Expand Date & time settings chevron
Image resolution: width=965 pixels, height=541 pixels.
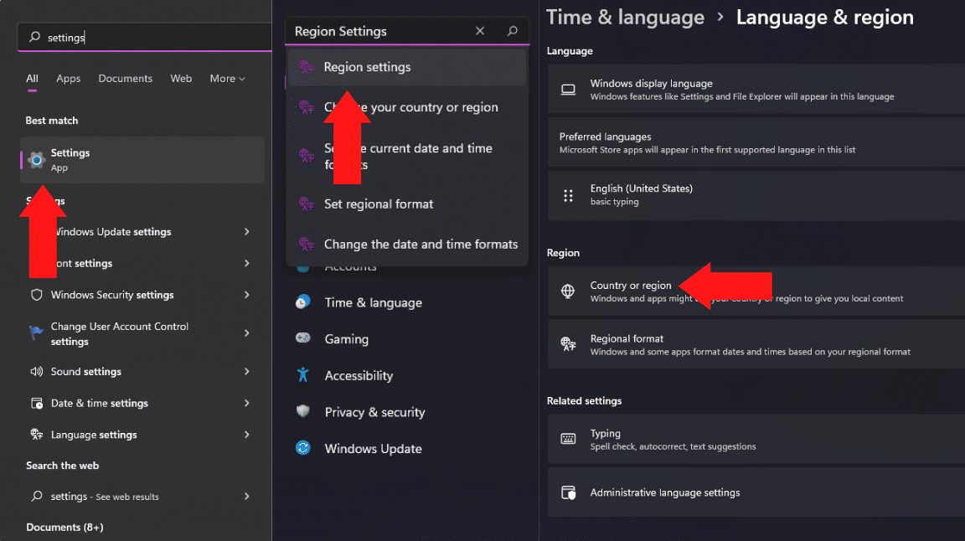(x=247, y=403)
